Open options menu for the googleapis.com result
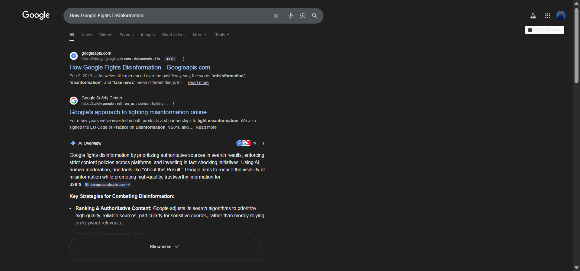This screenshot has height=271, width=580. pyautogui.click(x=183, y=59)
